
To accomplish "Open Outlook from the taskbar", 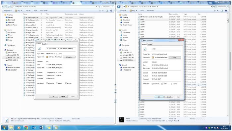I will (34, 128).
